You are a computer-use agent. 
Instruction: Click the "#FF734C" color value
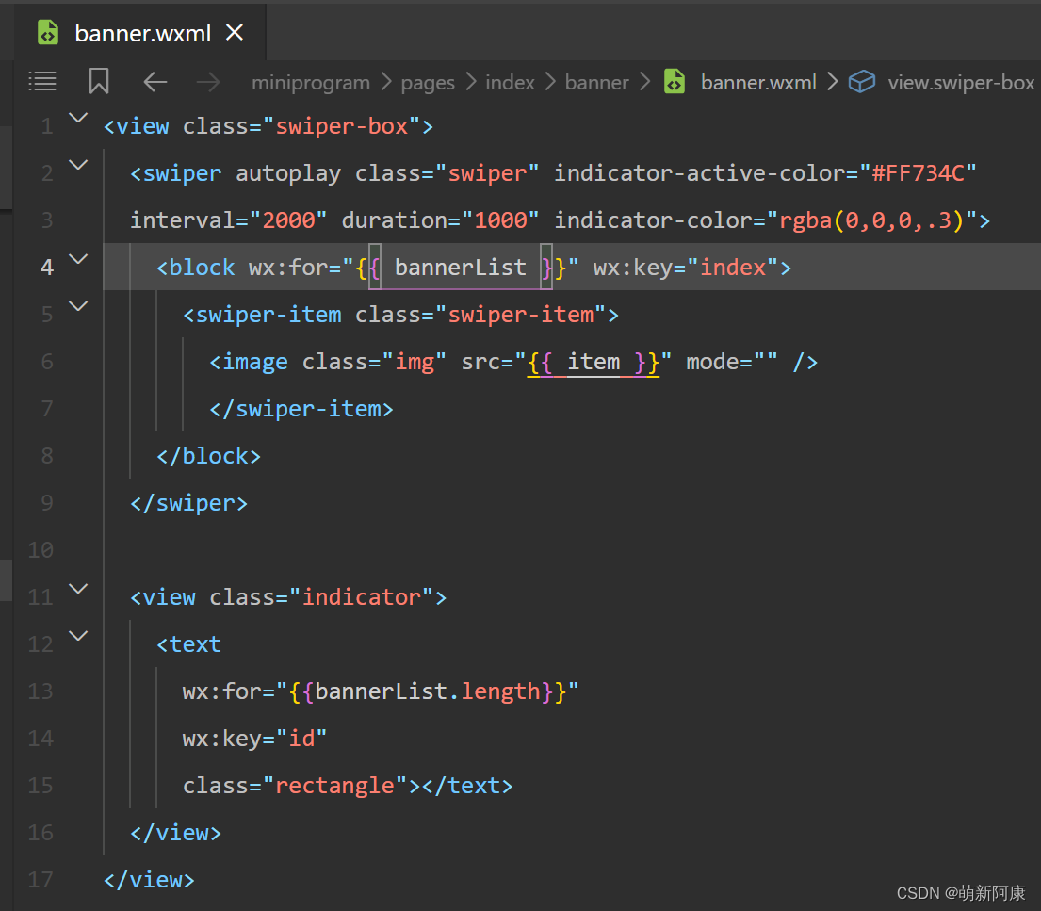pyautogui.click(x=918, y=173)
